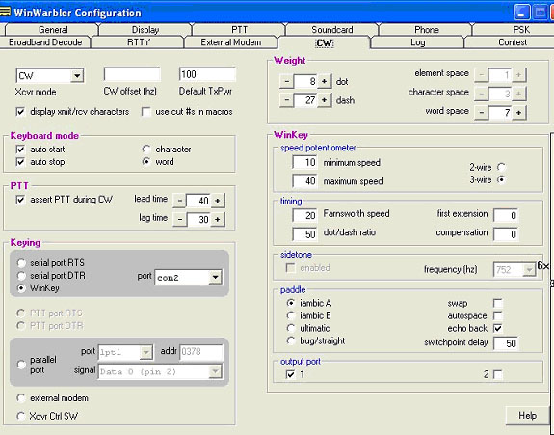Decrease the dot weight

point(286,81)
